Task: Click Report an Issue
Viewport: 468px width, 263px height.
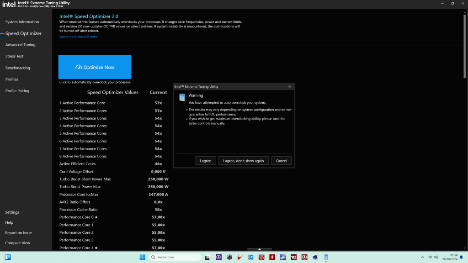Action: point(18,232)
